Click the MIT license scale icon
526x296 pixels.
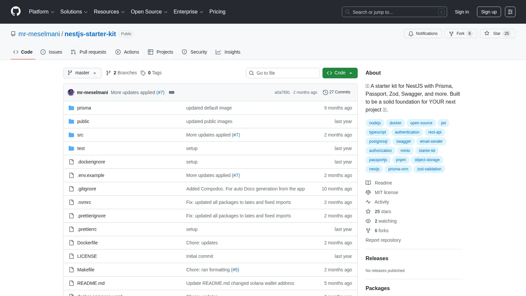(368, 192)
